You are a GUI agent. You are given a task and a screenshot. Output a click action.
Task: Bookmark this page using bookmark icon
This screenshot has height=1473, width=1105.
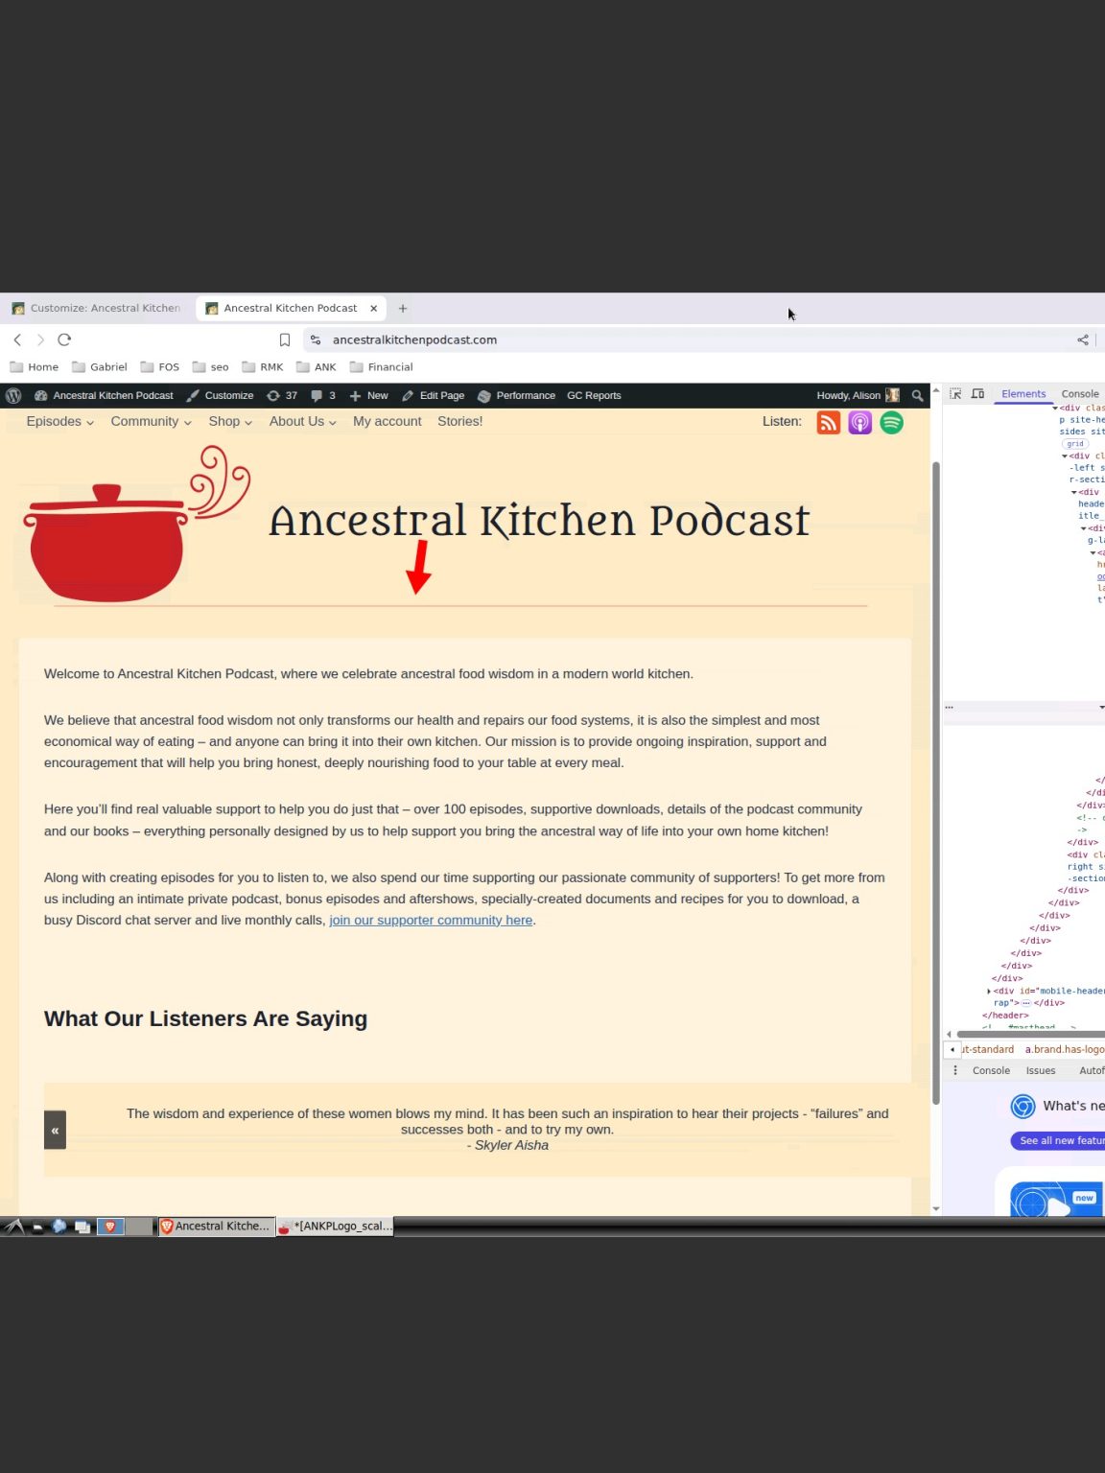coord(285,339)
